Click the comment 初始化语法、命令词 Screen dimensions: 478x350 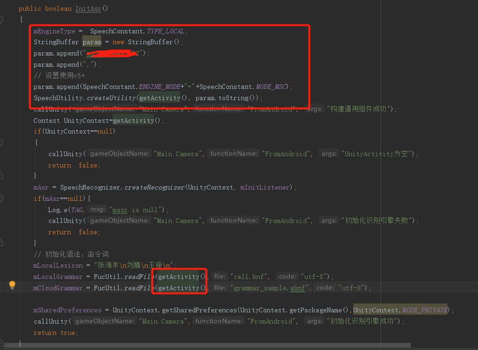pos(71,255)
